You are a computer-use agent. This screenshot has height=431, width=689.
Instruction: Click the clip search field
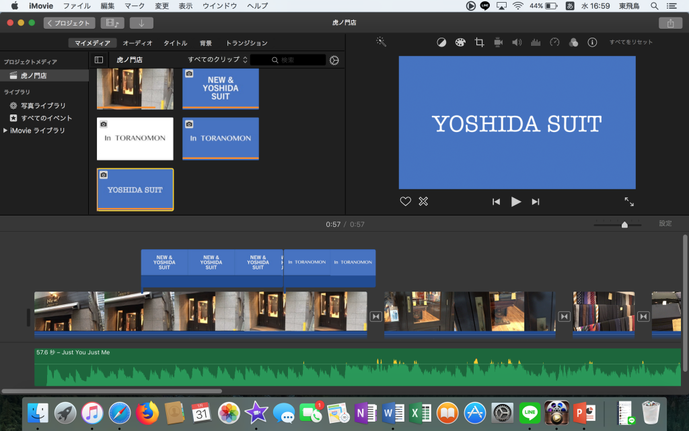[x=288, y=60]
